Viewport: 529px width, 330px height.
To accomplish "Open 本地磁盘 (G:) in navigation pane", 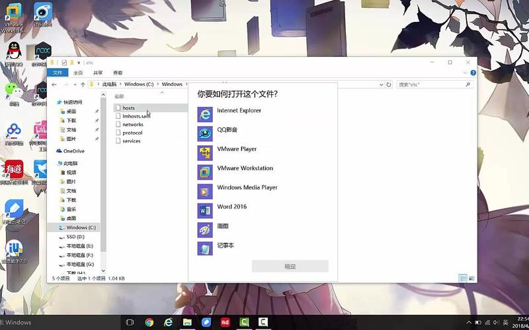I will [79, 265].
